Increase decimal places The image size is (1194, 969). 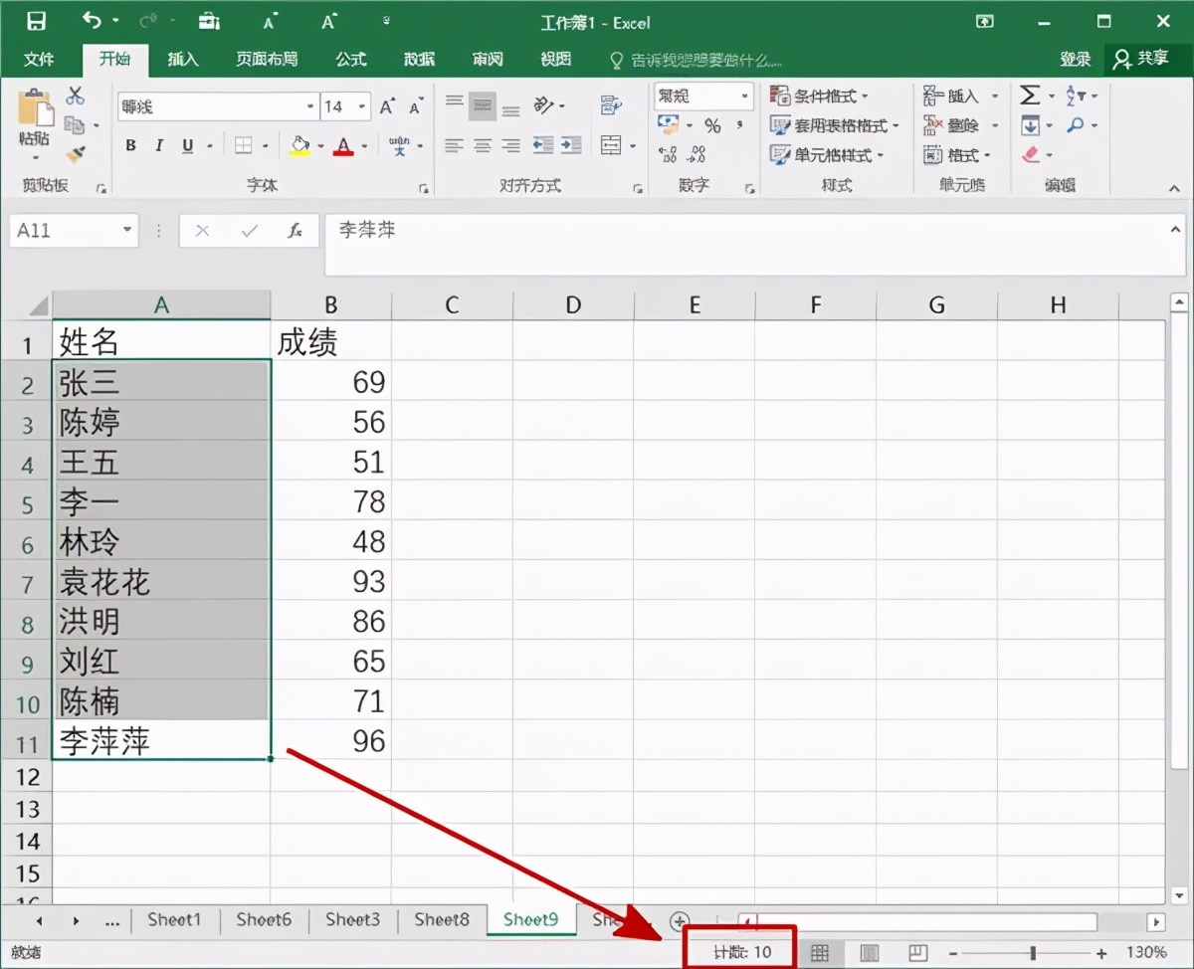pos(668,154)
